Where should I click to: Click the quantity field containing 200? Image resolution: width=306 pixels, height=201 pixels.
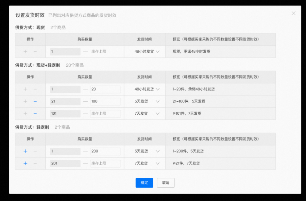coord(105,151)
